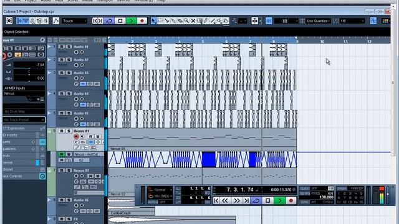The height and width of the screenshot is (224, 399).
Task: Click Go to end in transport panel
Action: click(246, 200)
